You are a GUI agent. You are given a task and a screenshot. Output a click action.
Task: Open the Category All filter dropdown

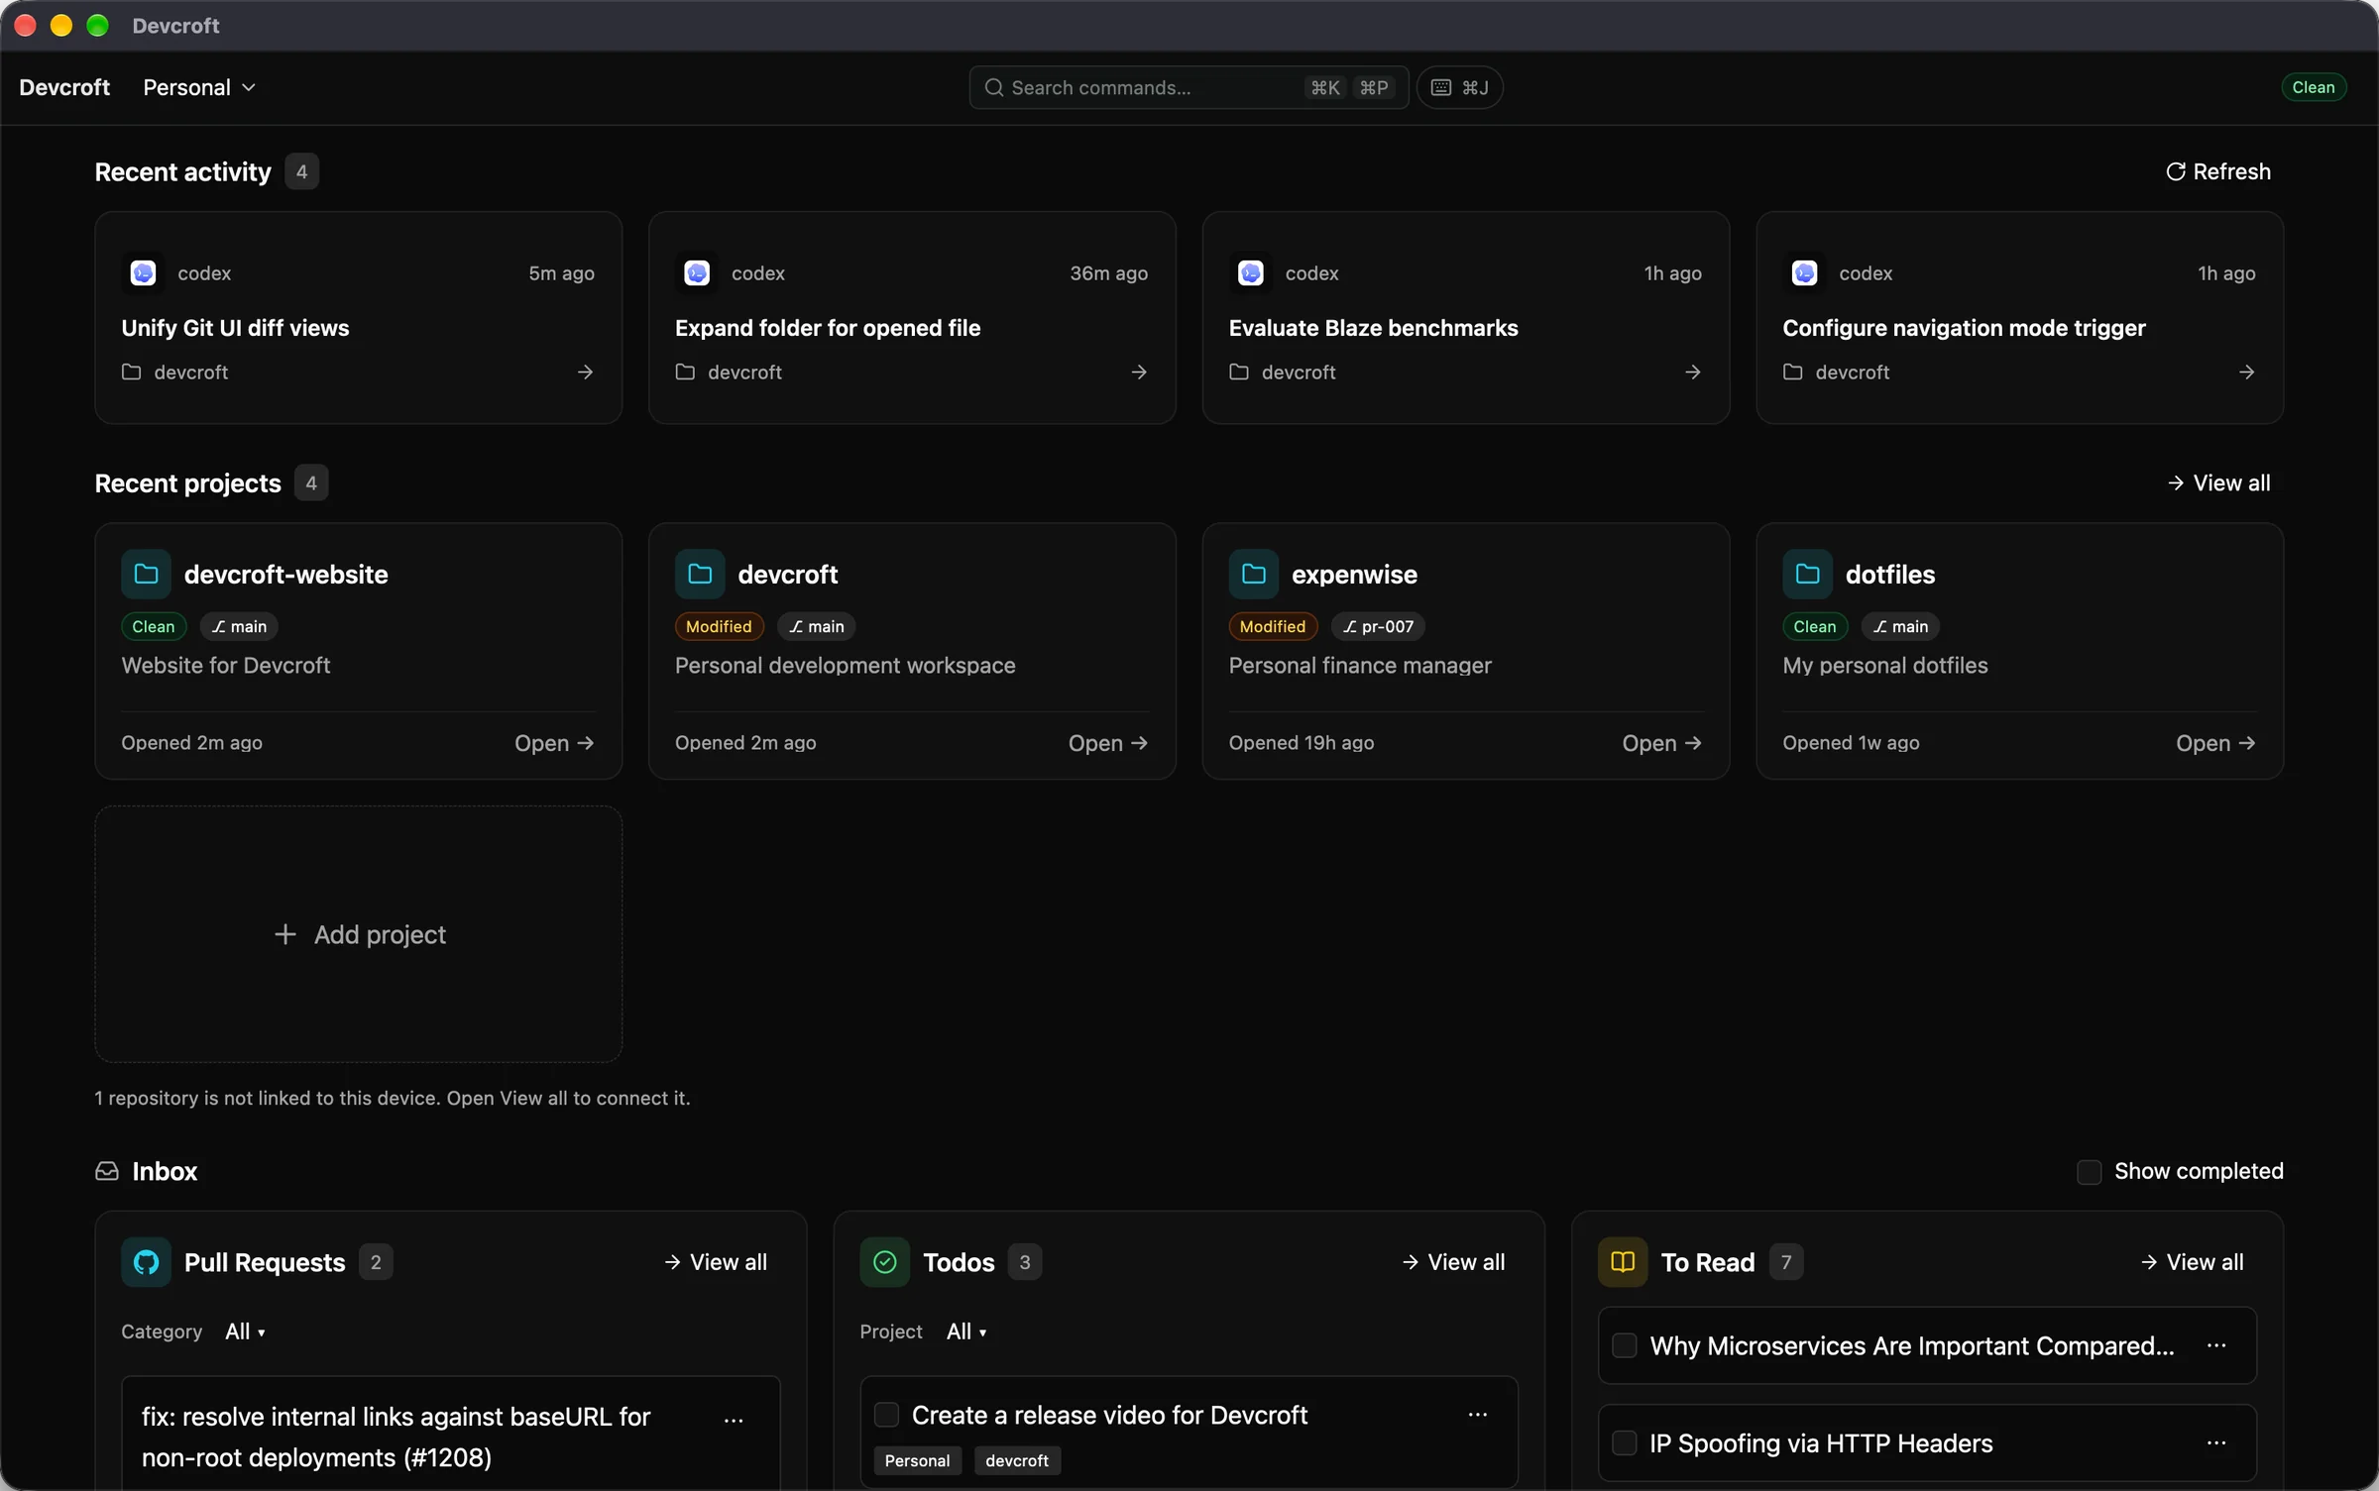[245, 1331]
